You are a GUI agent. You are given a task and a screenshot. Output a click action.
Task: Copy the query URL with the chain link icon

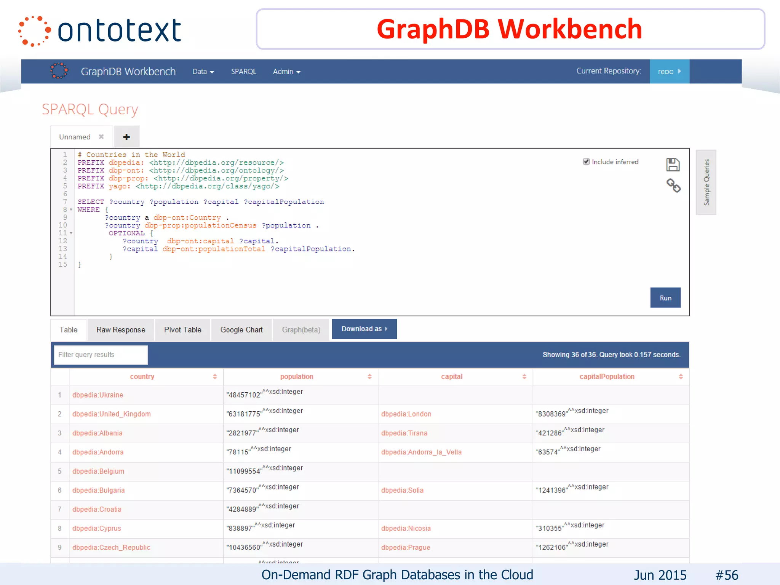tap(673, 186)
